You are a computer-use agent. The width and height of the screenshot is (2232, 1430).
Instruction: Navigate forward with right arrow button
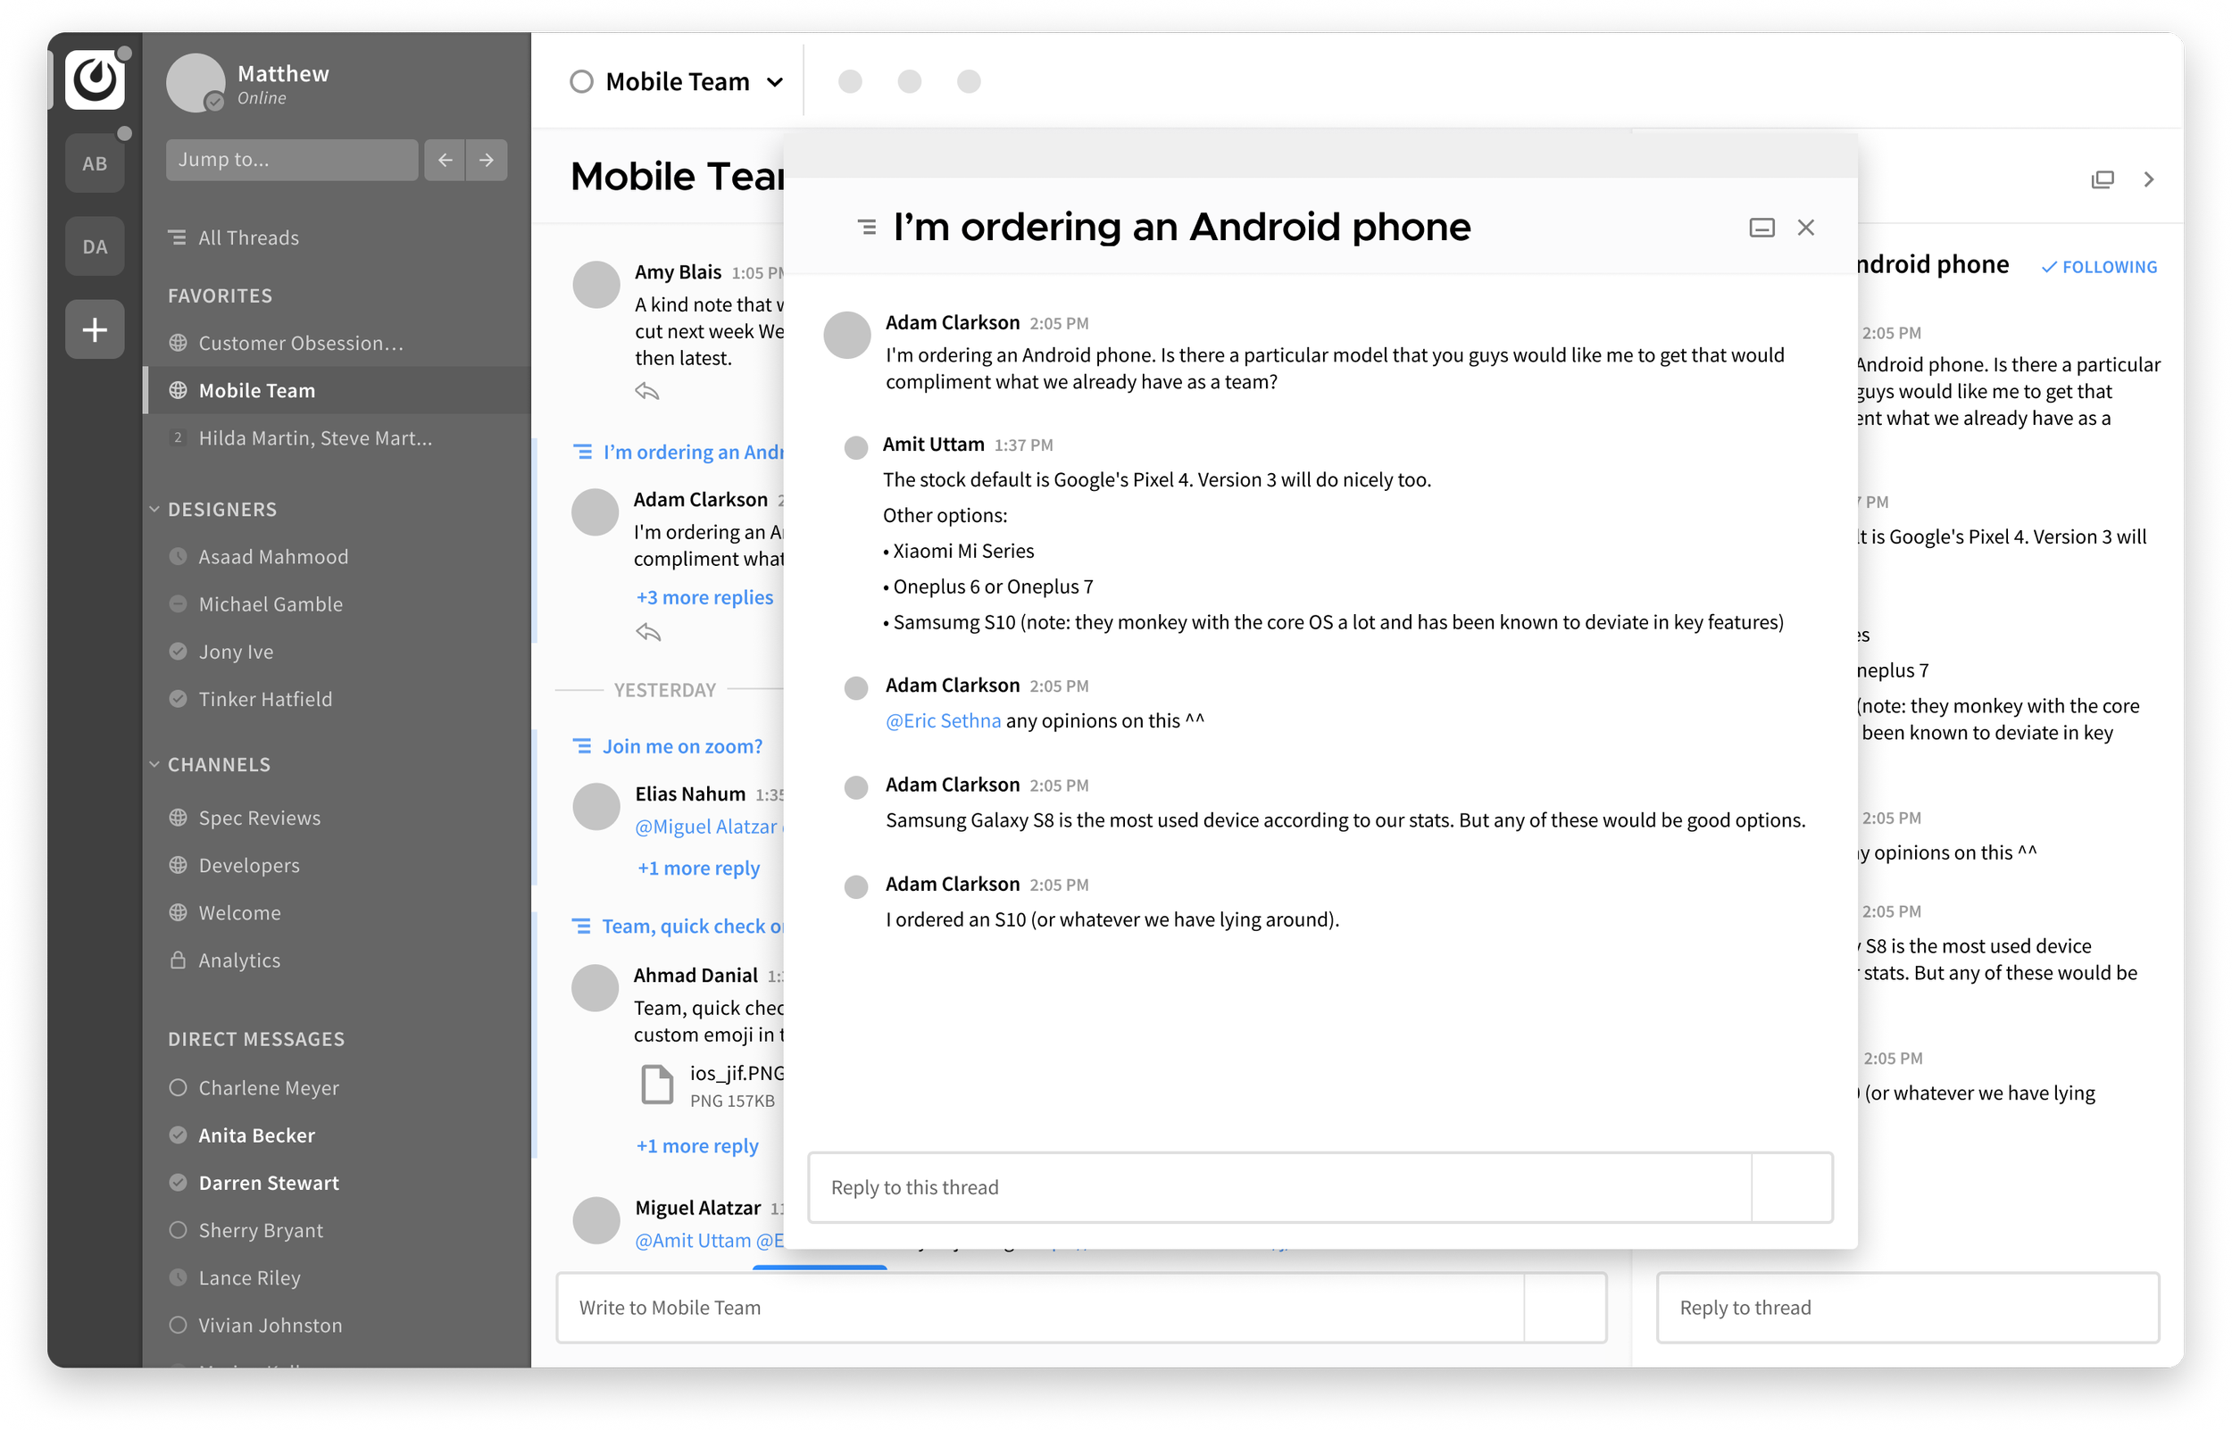[x=487, y=160]
